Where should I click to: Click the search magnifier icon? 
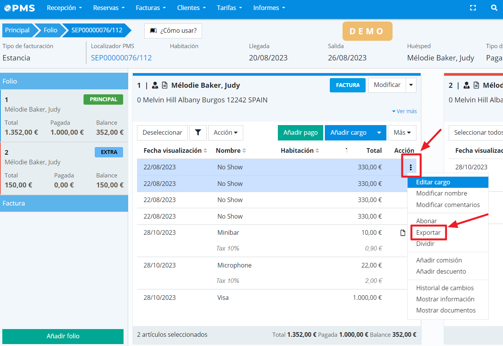pyautogui.click(x=494, y=8)
